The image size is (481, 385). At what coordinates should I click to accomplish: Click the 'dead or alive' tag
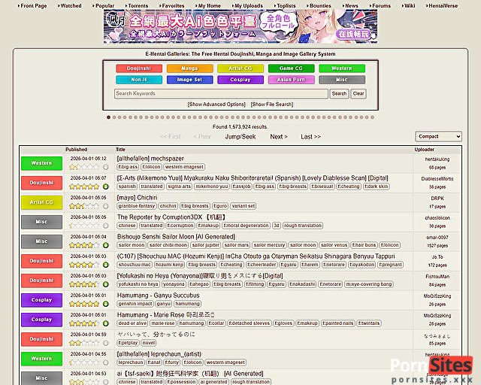click(132, 323)
